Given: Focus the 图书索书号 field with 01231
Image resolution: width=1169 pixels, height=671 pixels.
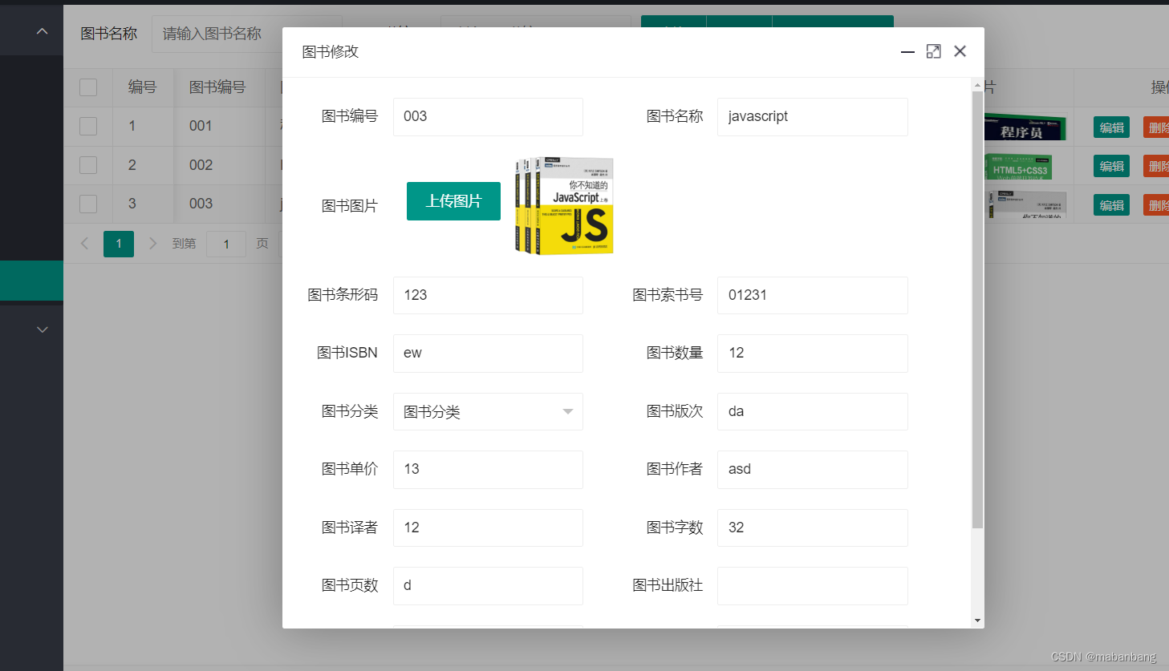Looking at the screenshot, I should click(812, 295).
